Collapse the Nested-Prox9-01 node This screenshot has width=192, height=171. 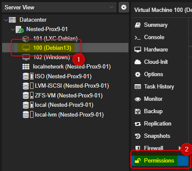tap(13, 29)
